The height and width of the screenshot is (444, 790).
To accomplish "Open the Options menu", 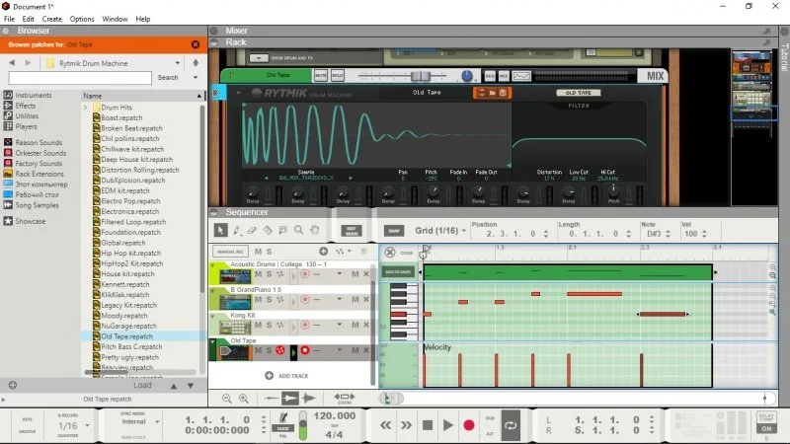I will coord(82,19).
